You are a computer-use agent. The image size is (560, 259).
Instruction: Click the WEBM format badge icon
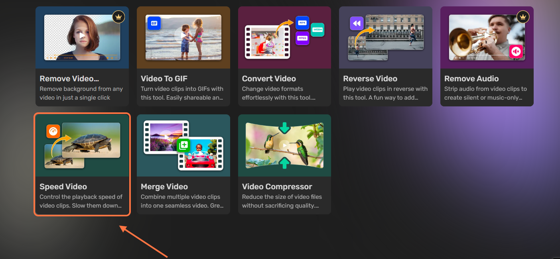tap(317, 29)
